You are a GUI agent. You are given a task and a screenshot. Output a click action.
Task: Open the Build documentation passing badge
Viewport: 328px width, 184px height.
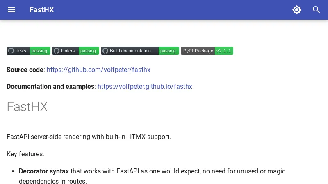pyautogui.click(x=168, y=51)
